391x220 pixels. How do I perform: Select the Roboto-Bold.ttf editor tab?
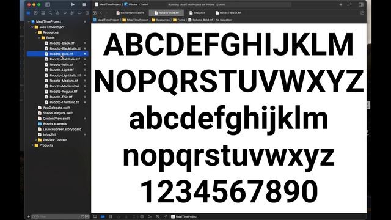166,13
